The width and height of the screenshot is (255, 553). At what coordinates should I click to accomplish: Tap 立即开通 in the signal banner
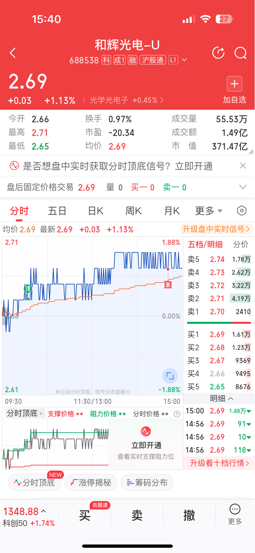click(x=194, y=166)
